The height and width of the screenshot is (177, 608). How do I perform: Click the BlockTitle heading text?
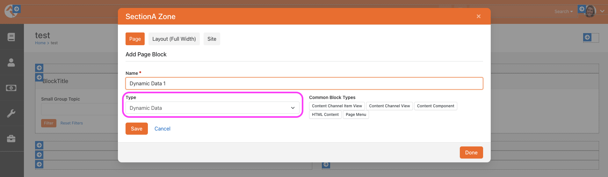[x=55, y=81]
